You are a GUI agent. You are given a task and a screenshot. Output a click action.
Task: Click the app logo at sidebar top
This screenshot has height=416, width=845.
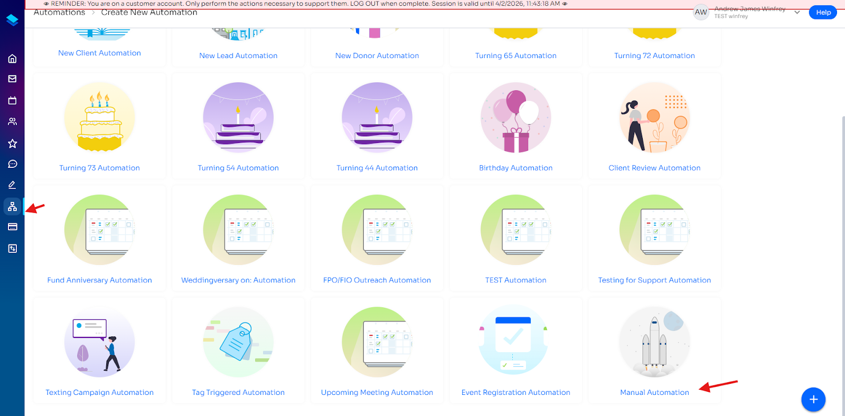point(12,20)
